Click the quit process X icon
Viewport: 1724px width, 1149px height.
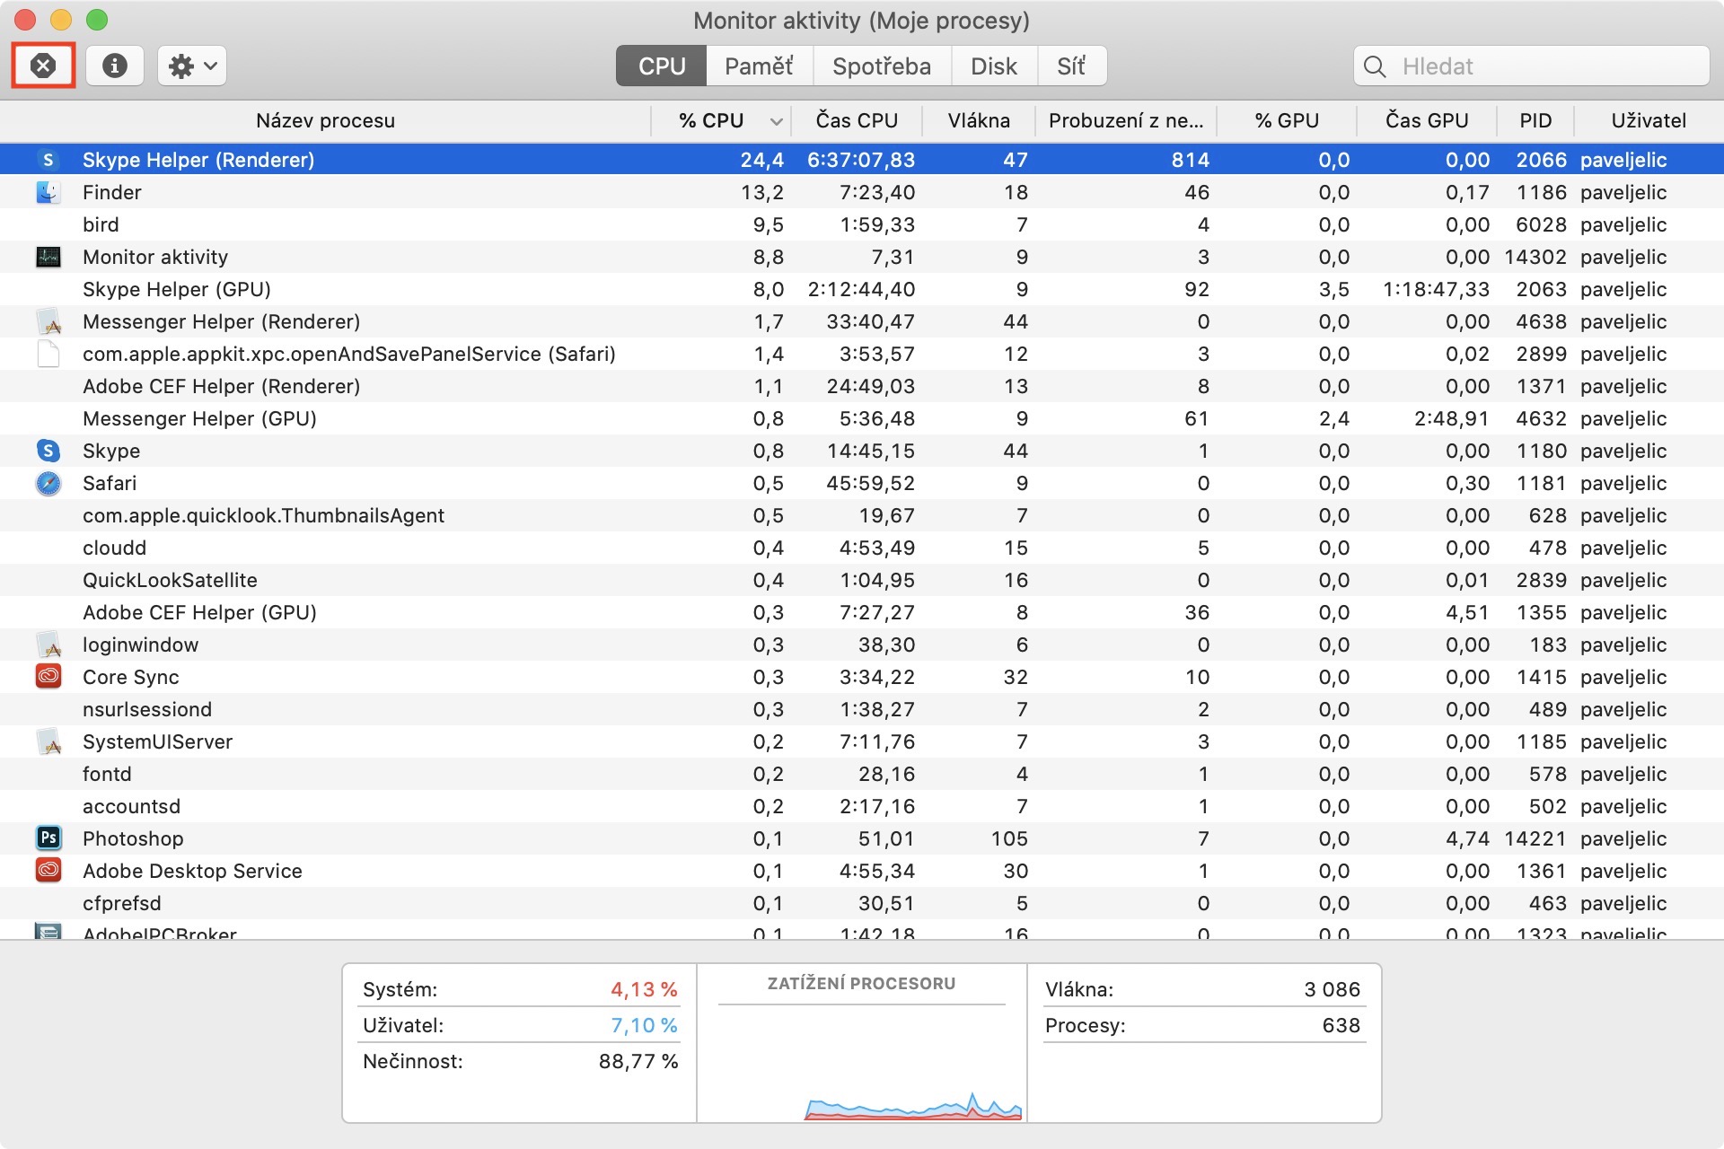(x=42, y=66)
